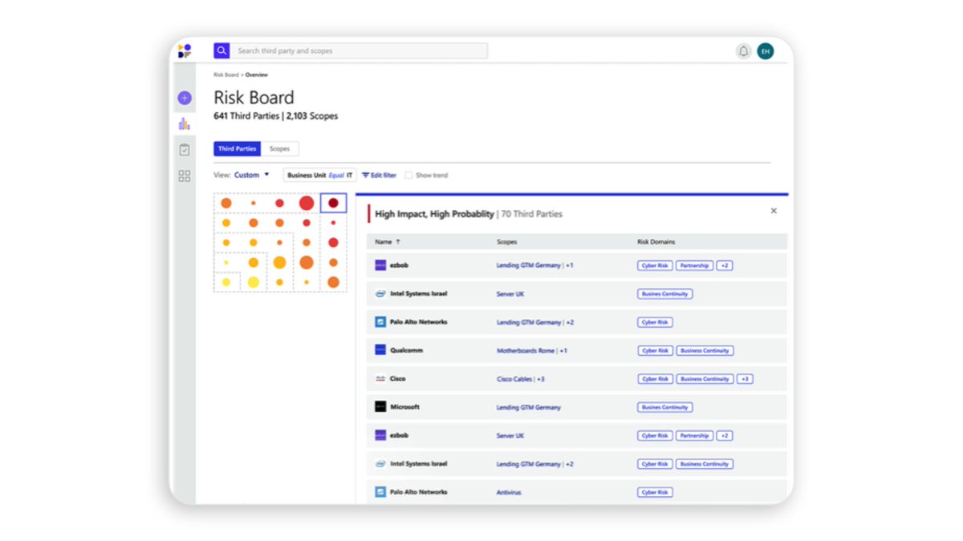Open the clipboard checklist sidebar icon
The height and width of the screenshot is (541, 963).
185,150
